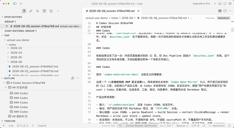The height and width of the screenshot is (128, 234).
Task: Expand additional views chevron in activity bar
Action: point(58,11)
